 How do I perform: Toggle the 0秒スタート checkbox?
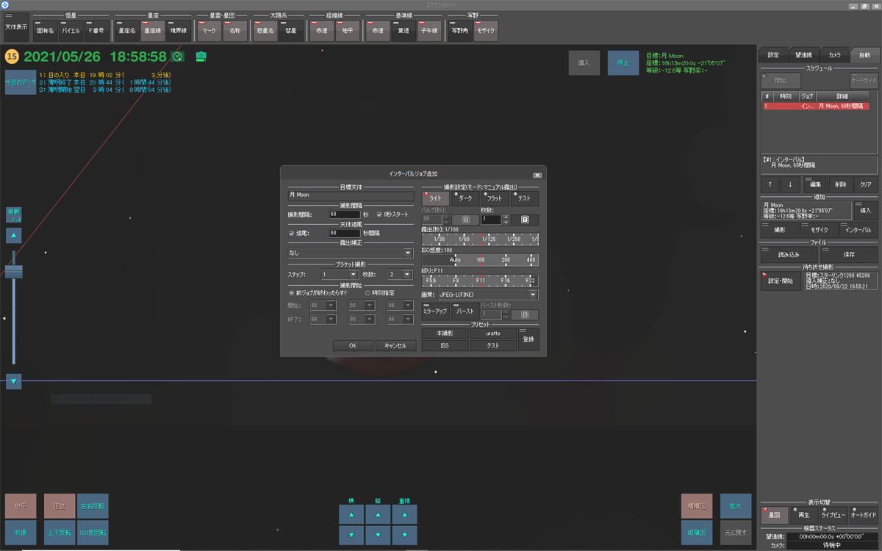point(379,215)
